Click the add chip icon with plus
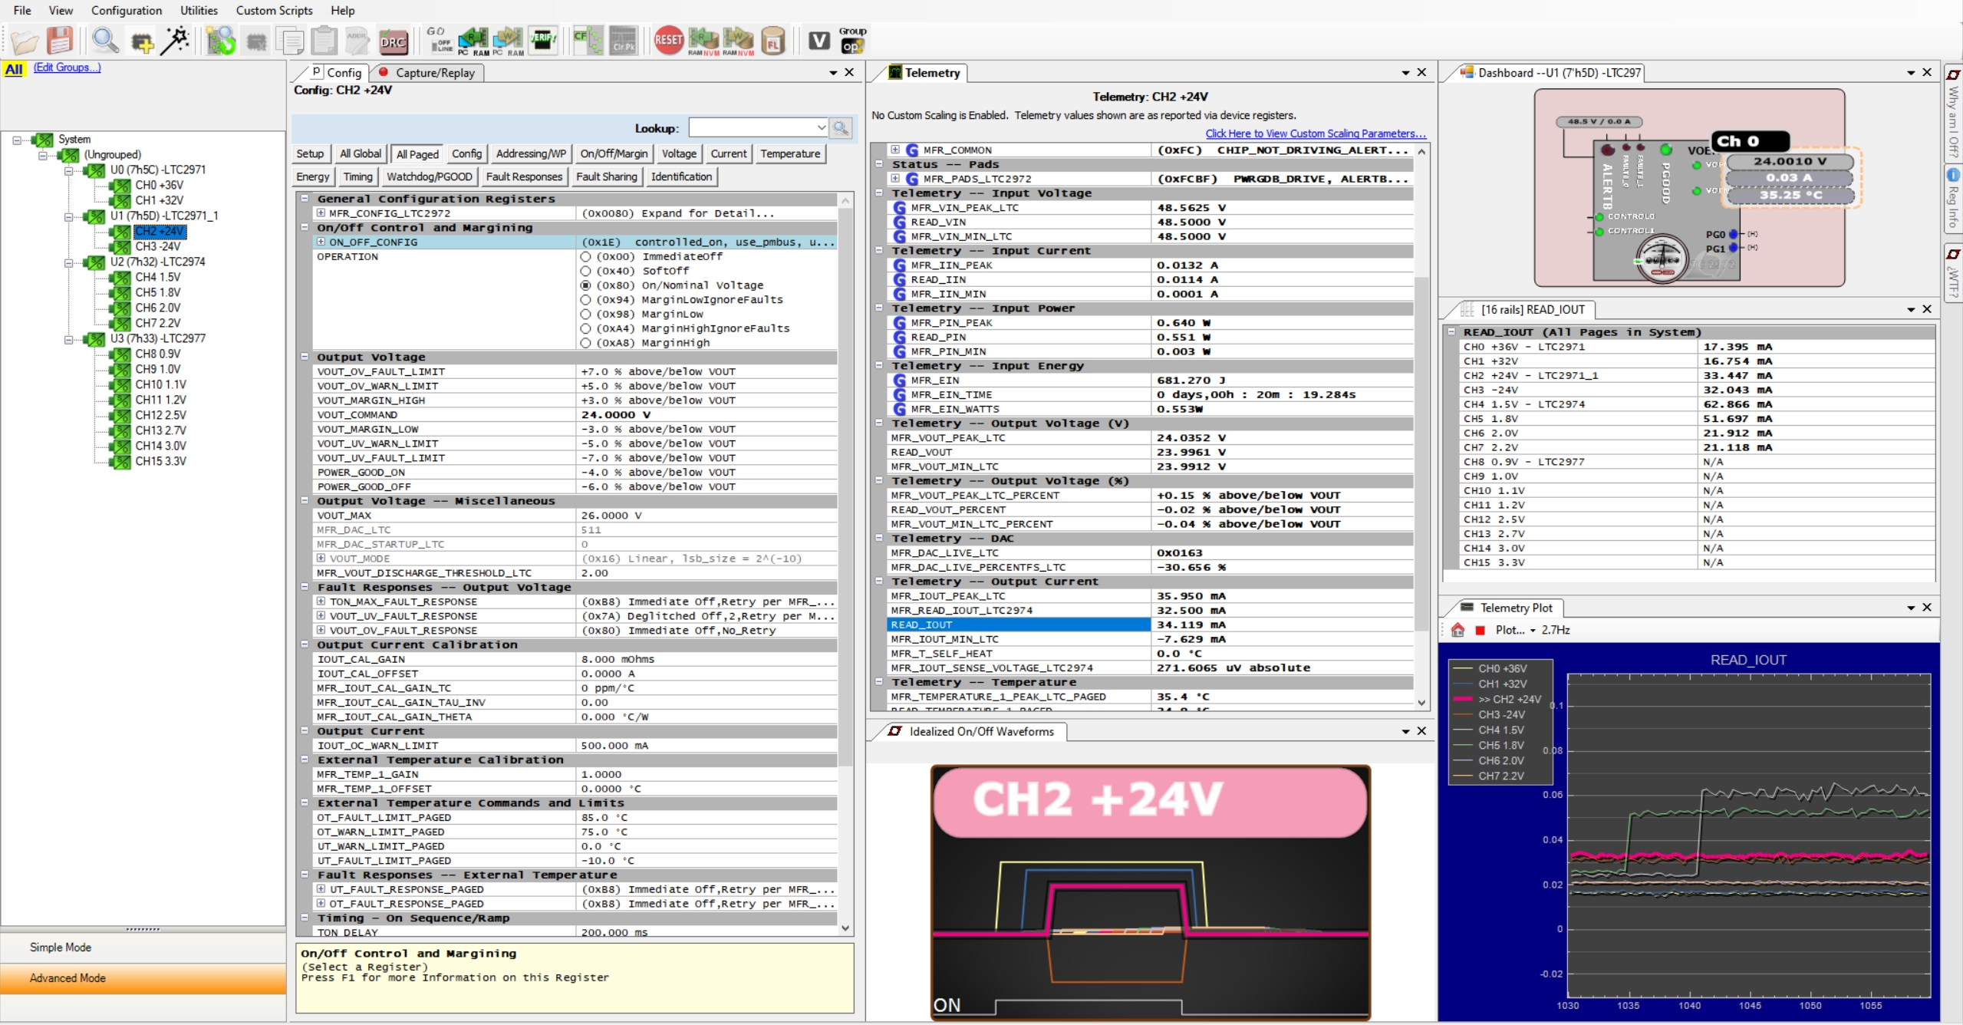Image resolution: width=1963 pixels, height=1025 pixels. (142, 41)
